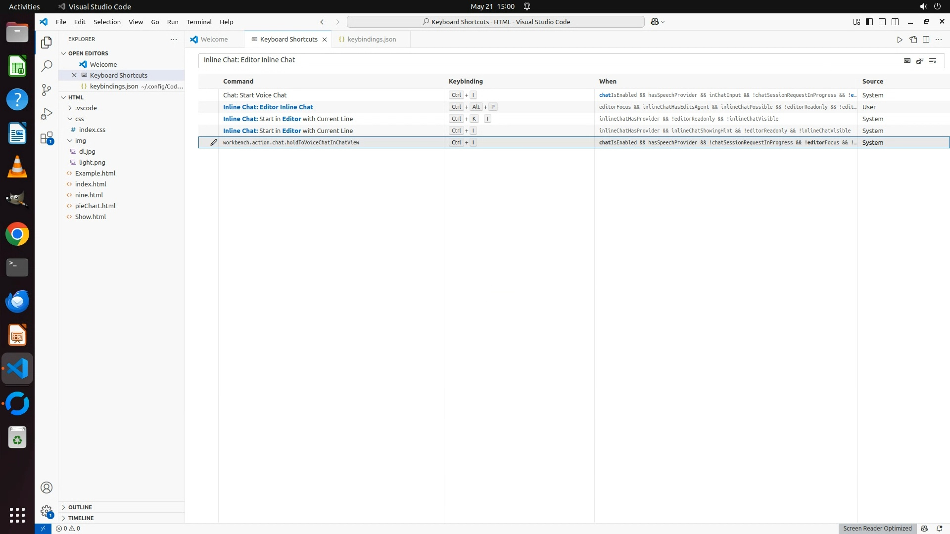
Task: Open pieChart.html in explorer
Action: [x=95, y=206]
